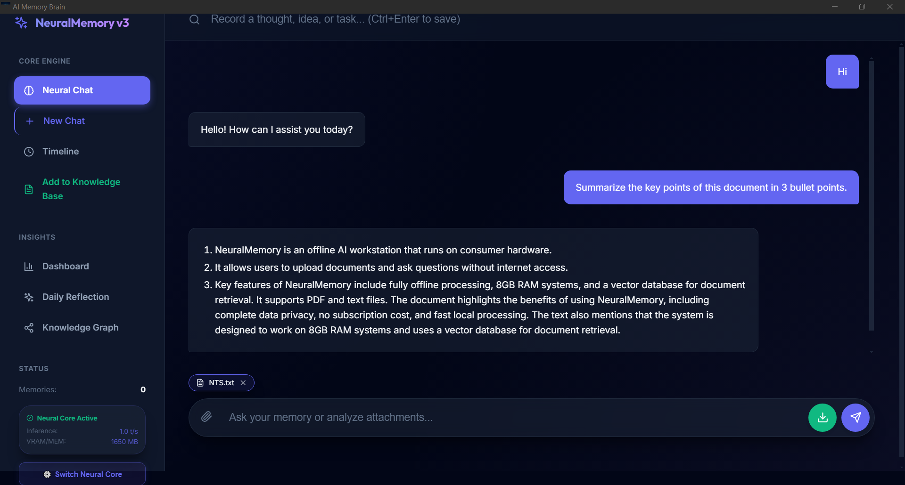Click the search magnifier icon
905x485 pixels.
click(194, 19)
